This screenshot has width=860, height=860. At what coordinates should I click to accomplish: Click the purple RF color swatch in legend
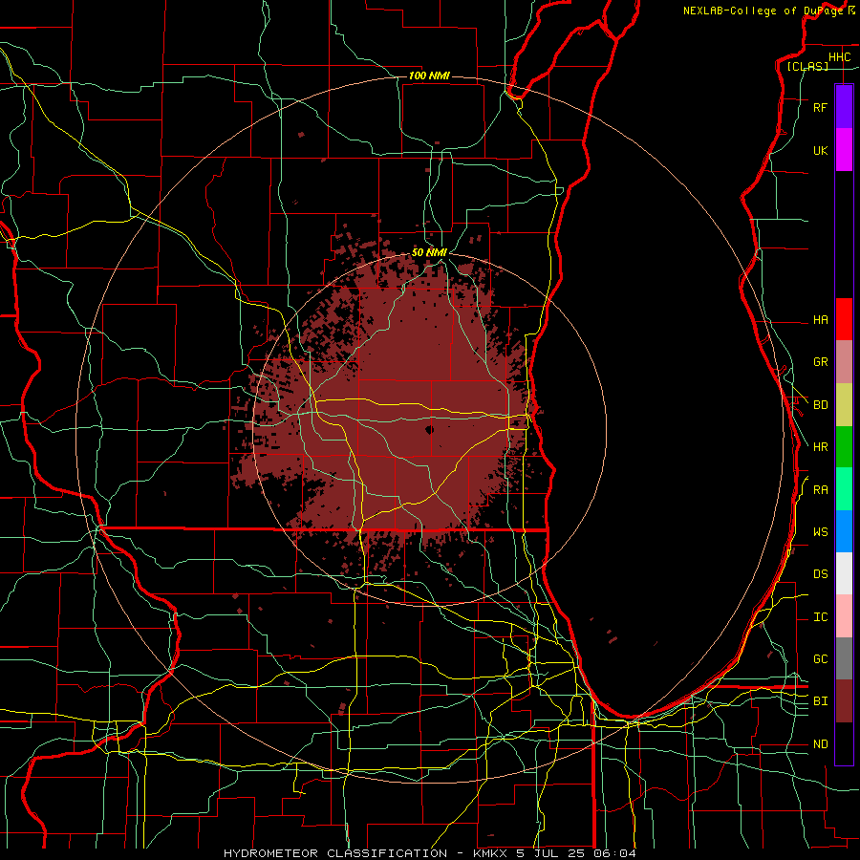844,107
